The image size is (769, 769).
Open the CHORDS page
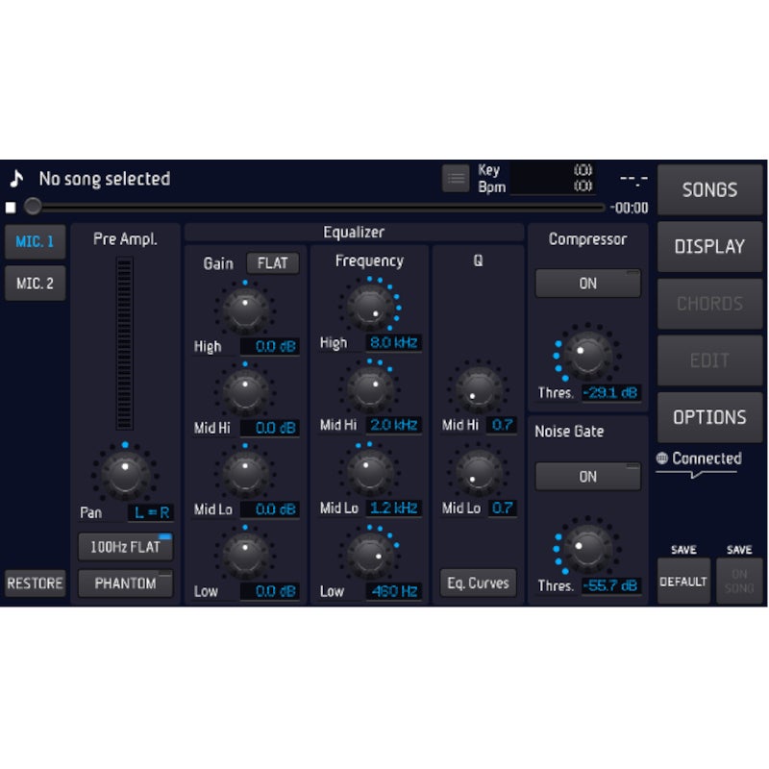709,304
